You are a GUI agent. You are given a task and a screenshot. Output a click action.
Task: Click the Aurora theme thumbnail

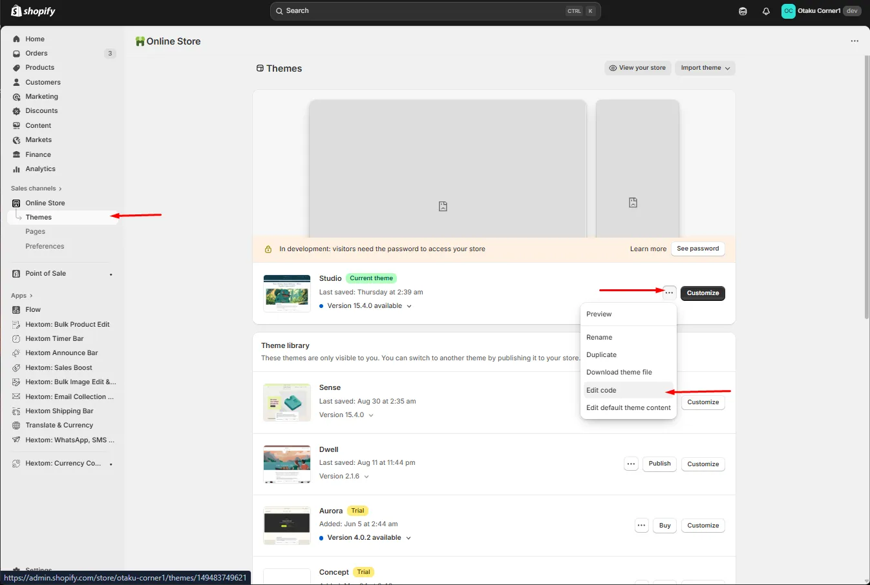pyautogui.click(x=287, y=526)
